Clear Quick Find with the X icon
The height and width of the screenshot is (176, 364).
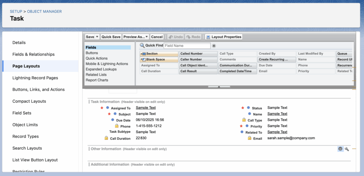tap(214, 46)
